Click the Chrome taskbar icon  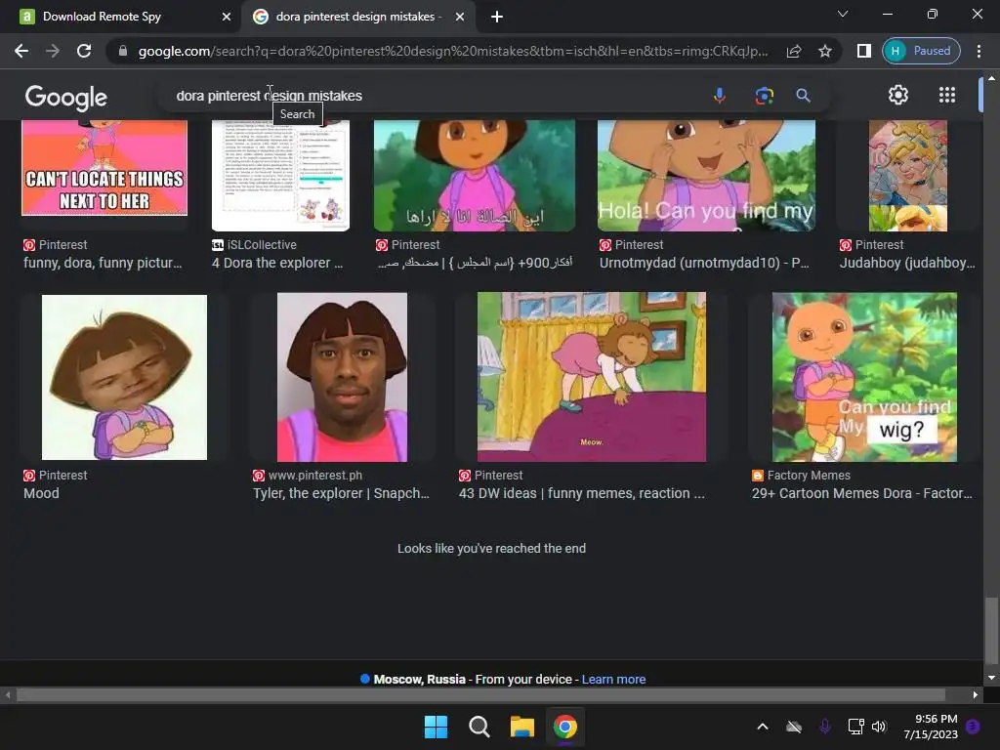(x=565, y=727)
